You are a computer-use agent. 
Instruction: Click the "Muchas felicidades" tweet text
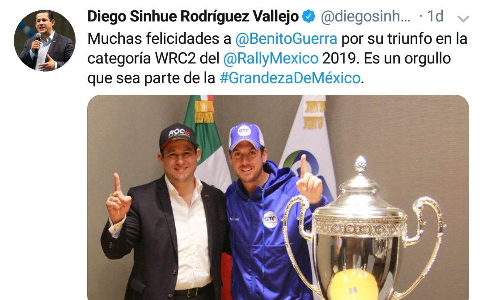coord(159,39)
